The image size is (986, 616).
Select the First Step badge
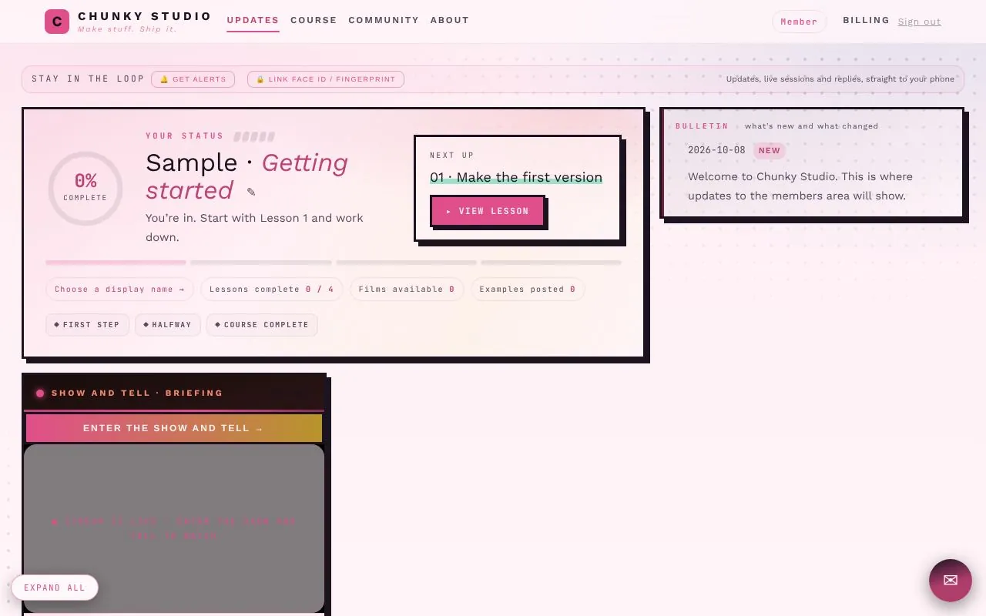pyautogui.click(x=87, y=324)
